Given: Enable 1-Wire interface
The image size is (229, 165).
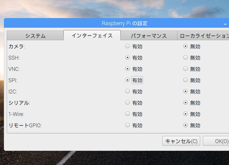Looking at the screenshot, I should click(x=128, y=114).
